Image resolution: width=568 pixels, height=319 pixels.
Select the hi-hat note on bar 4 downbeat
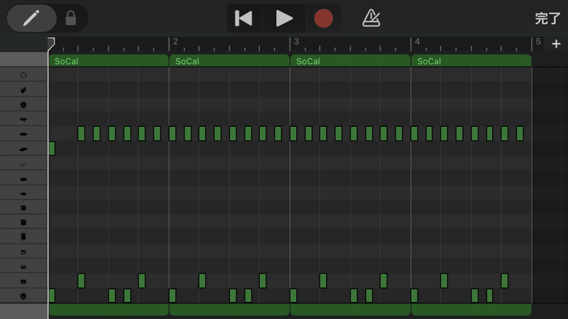coord(415,133)
